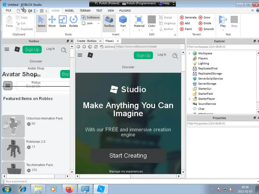Image resolution: width=259 pixels, height=194 pixels.
Task: Select ServerScriptService in Explorer
Action: pos(210,79)
